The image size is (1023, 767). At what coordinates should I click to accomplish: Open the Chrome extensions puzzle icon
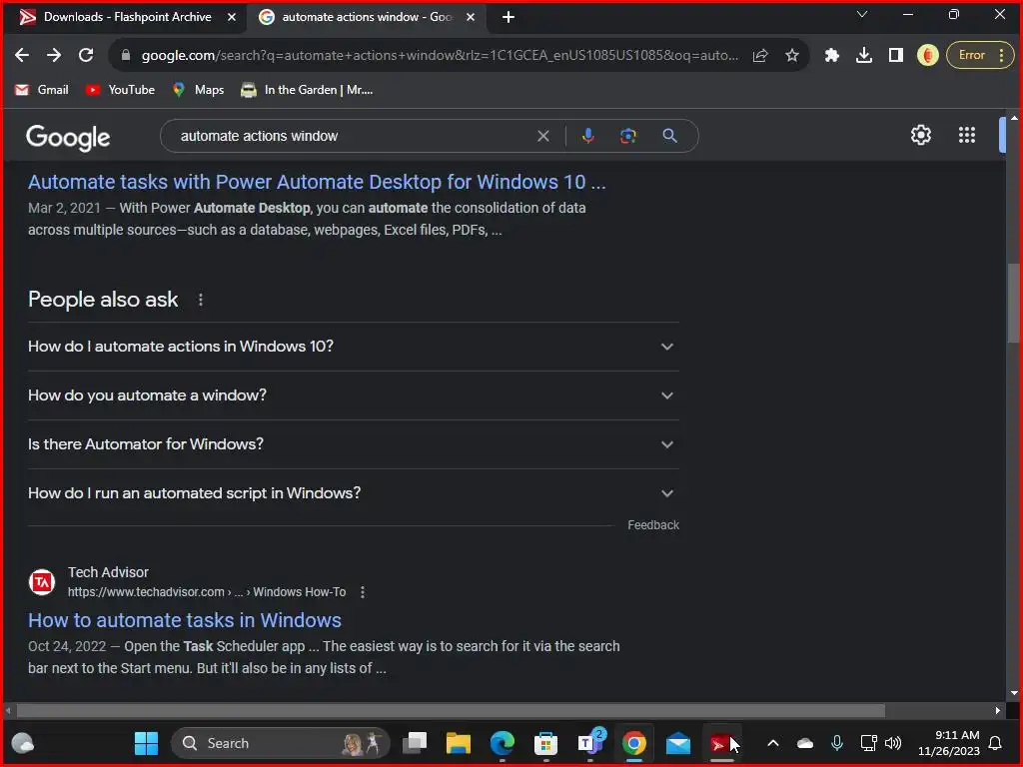[832, 56]
